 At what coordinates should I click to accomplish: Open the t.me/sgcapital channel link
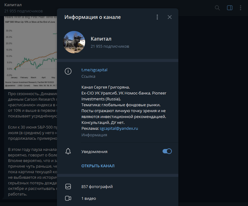click(x=94, y=70)
